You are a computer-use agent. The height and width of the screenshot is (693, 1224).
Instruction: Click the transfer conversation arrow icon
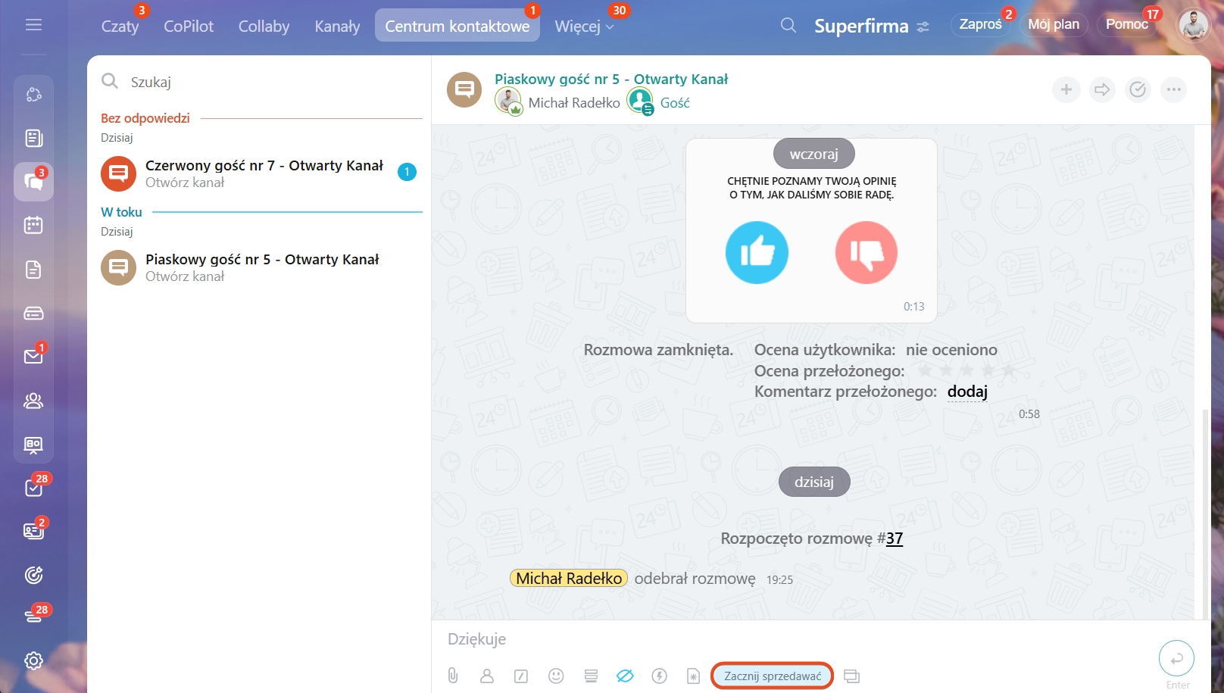(x=1102, y=89)
